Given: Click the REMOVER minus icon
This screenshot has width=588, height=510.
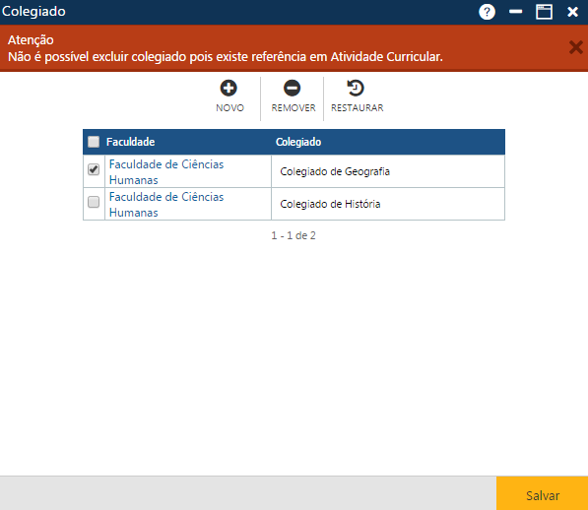Looking at the screenshot, I should [292, 88].
